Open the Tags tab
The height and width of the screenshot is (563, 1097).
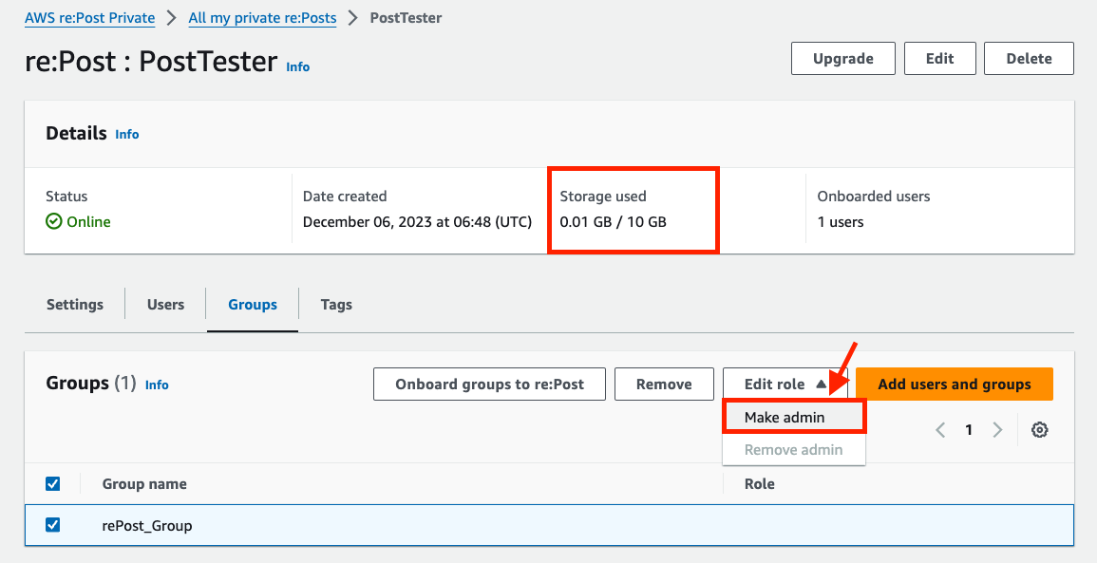pos(335,304)
